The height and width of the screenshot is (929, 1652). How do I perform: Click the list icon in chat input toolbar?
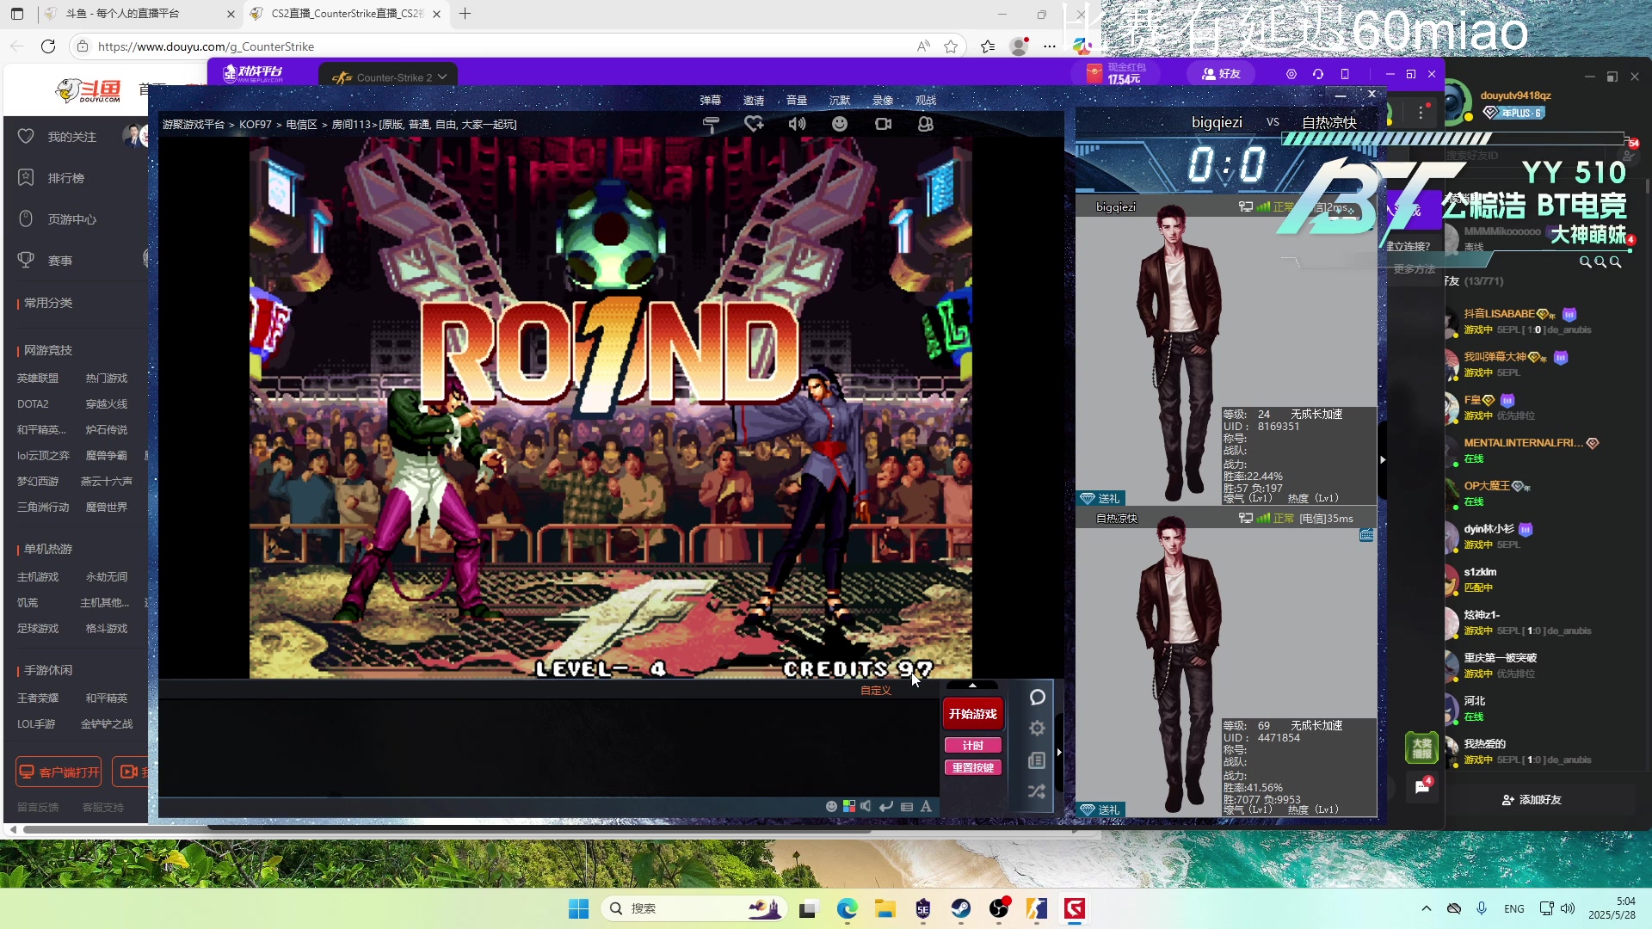coord(907,807)
